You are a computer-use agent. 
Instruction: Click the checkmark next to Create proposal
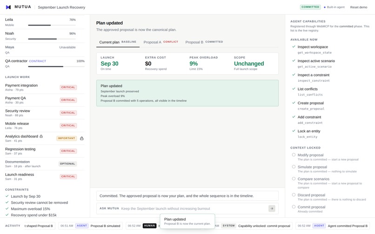point(294,103)
